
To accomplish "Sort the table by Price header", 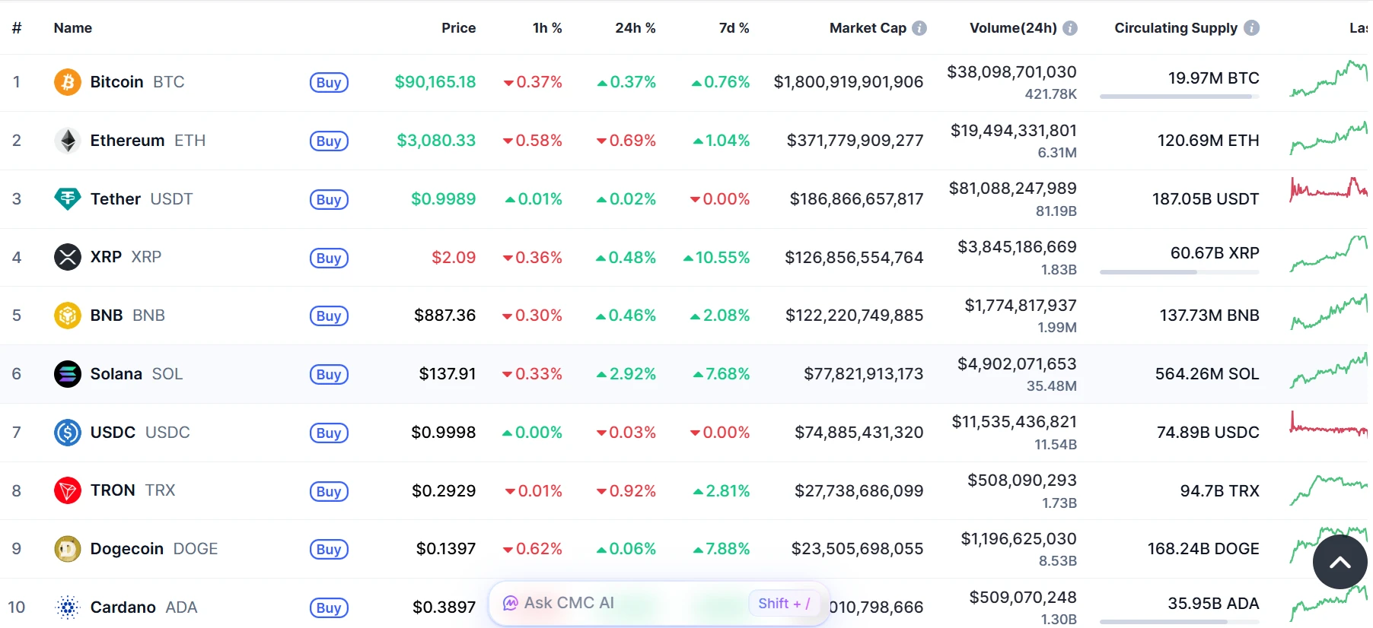I will point(458,27).
